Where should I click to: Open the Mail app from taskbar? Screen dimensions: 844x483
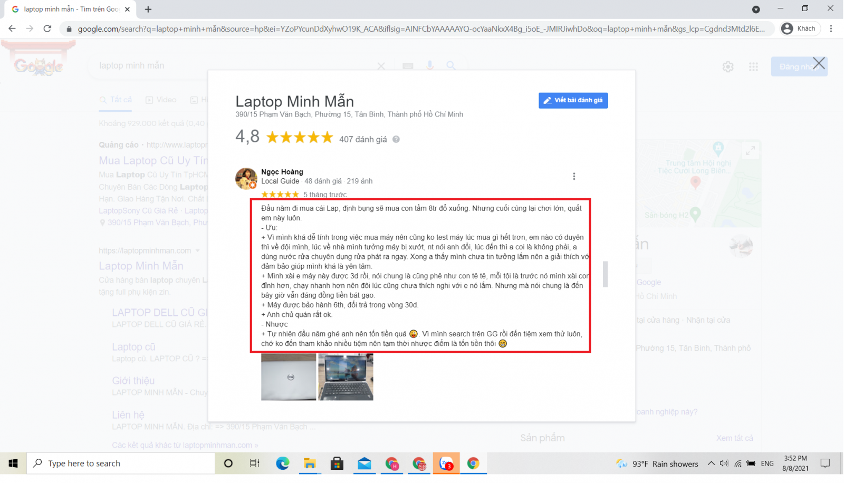[x=365, y=463]
